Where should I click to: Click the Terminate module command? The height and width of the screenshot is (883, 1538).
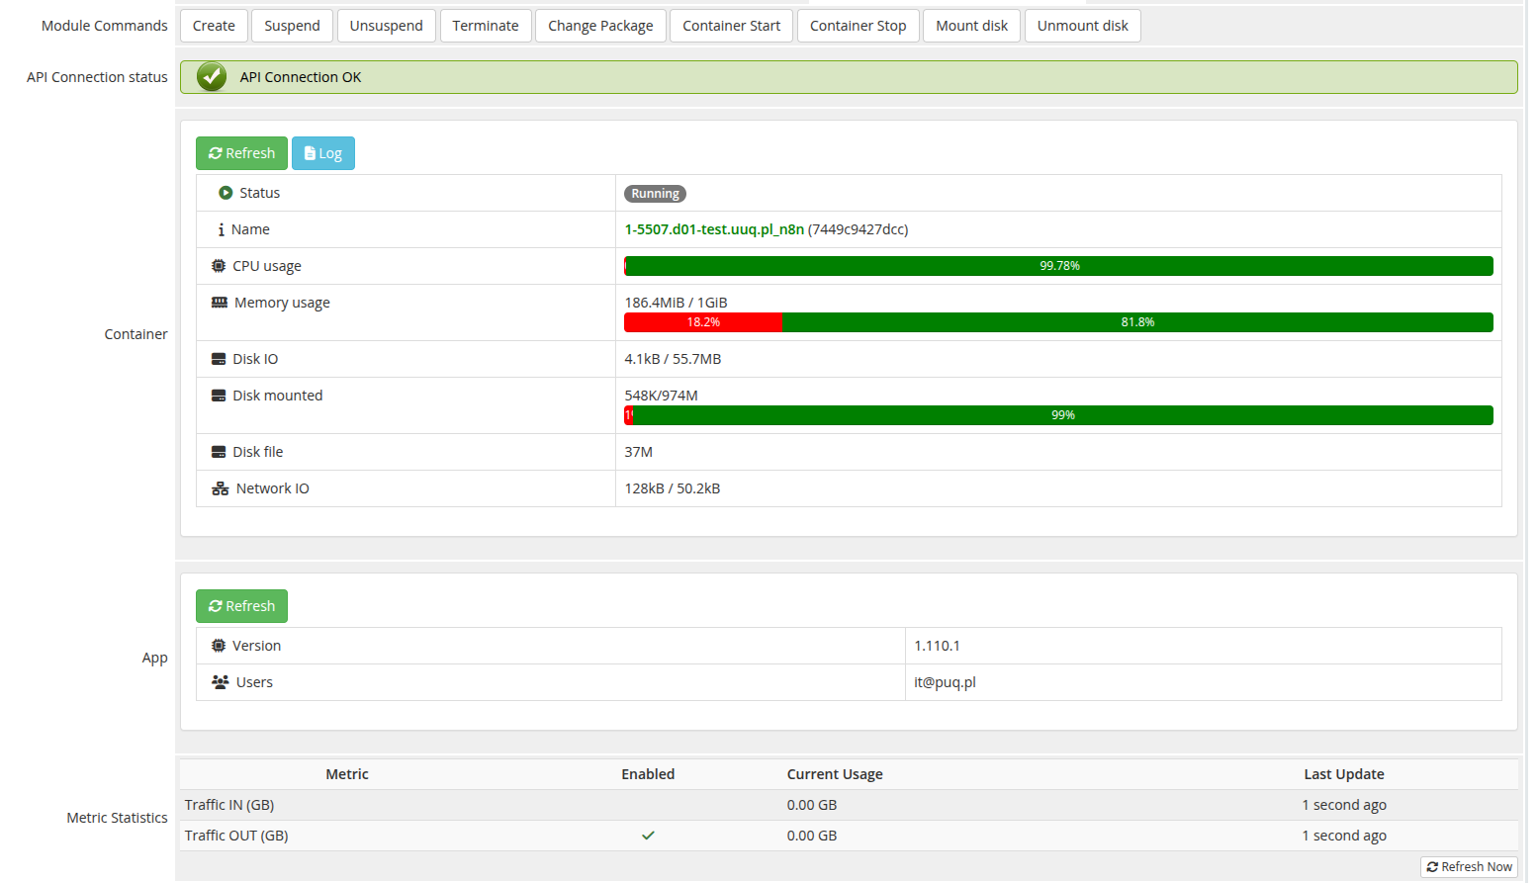(486, 26)
